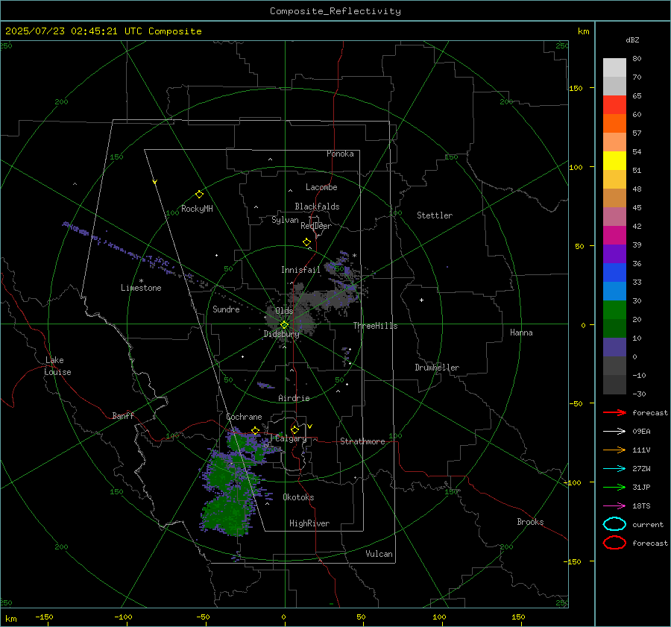Viewport: 671px width, 627px height.
Task: Click the red 65 dBZ color swatch
Action: click(614, 104)
